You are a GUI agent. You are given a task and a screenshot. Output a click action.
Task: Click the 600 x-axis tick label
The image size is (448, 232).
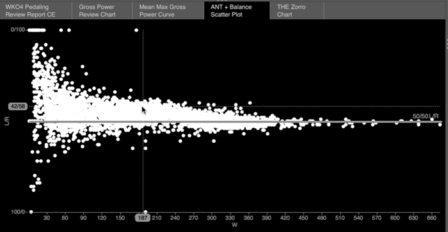pyautogui.click(x=395, y=218)
